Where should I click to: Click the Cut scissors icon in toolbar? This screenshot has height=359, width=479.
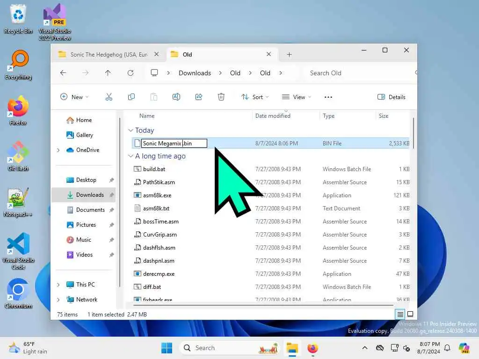tap(109, 97)
